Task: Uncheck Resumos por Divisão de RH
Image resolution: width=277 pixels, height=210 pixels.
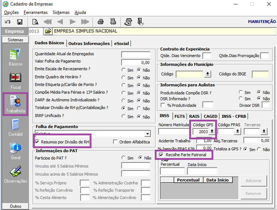Action: pyautogui.click(x=37, y=142)
